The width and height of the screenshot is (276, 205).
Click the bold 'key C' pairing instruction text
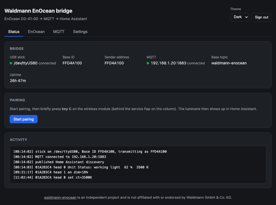tap(67, 109)
